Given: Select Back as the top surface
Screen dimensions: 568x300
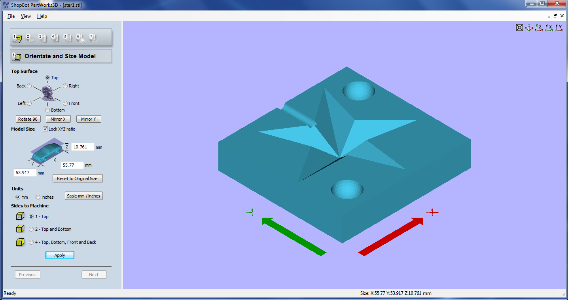Looking at the screenshot, I should [29, 86].
